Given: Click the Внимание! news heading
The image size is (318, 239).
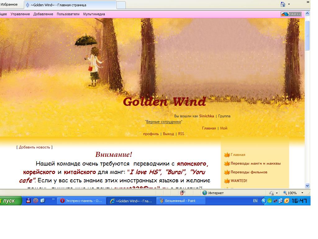Looking at the screenshot, I should (x=114, y=154).
